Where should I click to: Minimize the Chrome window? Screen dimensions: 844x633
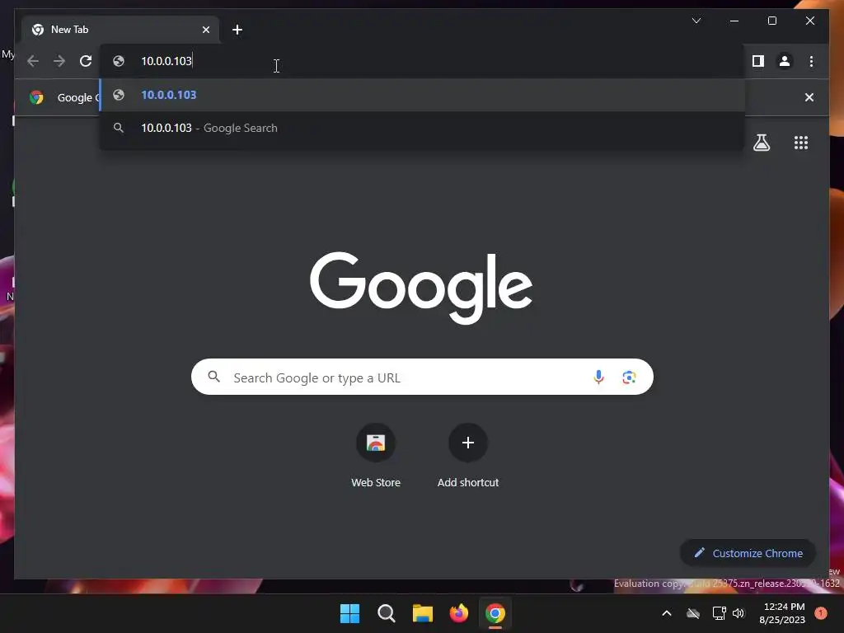[734, 21]
